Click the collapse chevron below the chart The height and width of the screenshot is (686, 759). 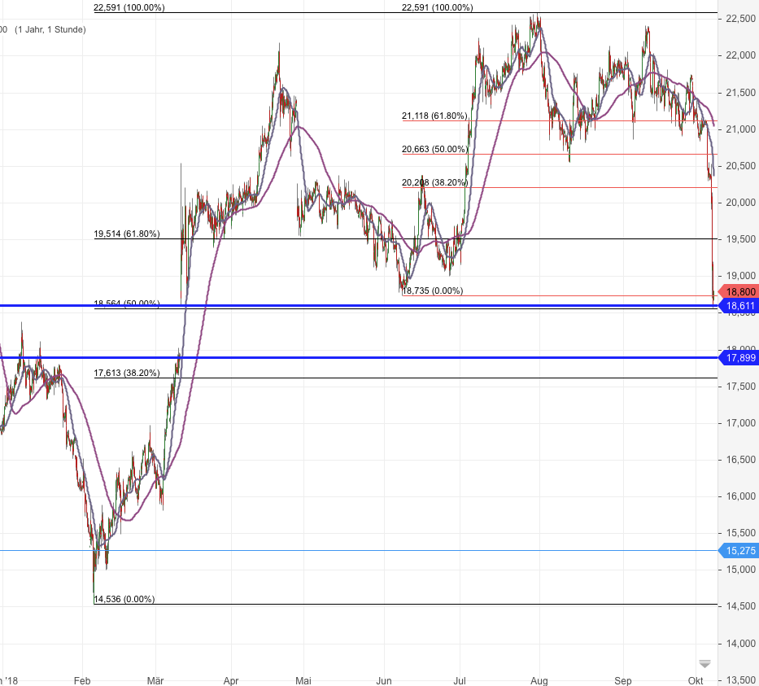click(703, 663)
